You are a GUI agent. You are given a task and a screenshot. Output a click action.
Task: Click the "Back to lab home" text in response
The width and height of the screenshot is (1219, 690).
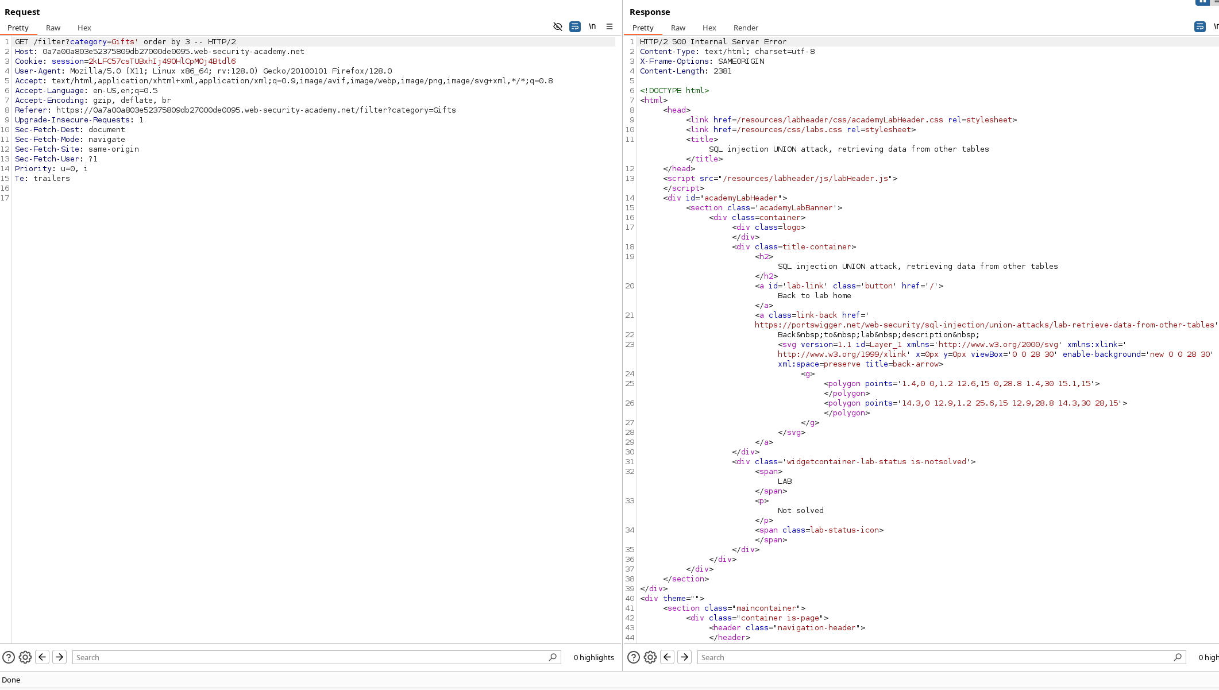(x=815, y=296)
